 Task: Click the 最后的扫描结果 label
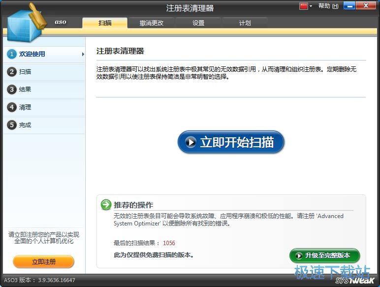(x=136, y=243)
